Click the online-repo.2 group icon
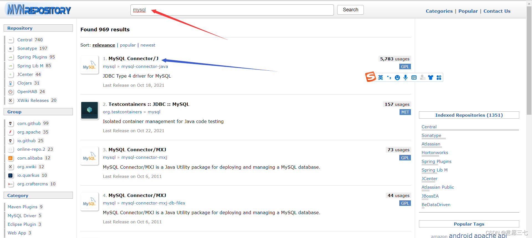The height and width of the screenshot is (238, 532). tap(11, 149)
